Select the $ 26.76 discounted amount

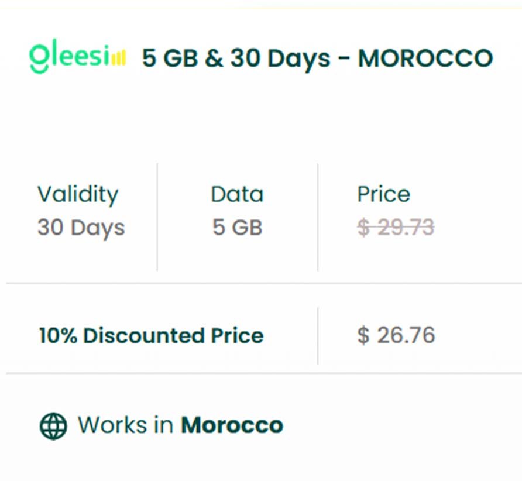click(396, 335)
